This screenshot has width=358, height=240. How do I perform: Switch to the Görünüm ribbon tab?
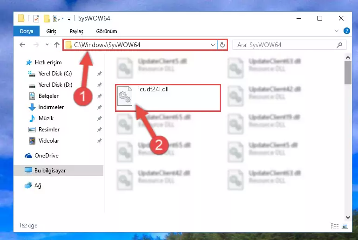[x=107, y=31]
